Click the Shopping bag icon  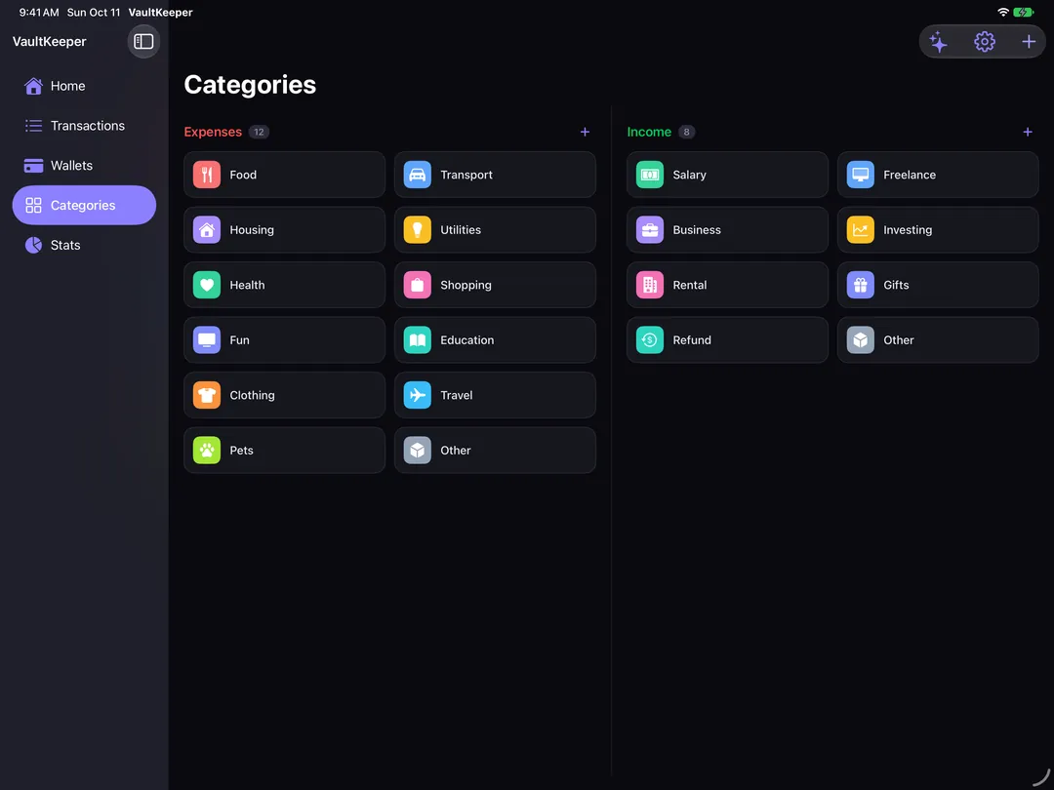tap(417, 285)
